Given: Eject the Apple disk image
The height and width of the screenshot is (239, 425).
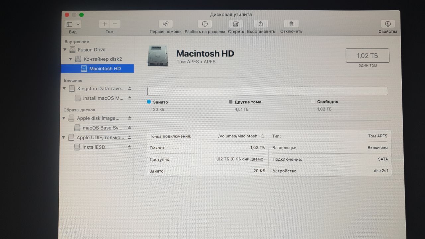Looking at the screenshot, I should [129, 118].
